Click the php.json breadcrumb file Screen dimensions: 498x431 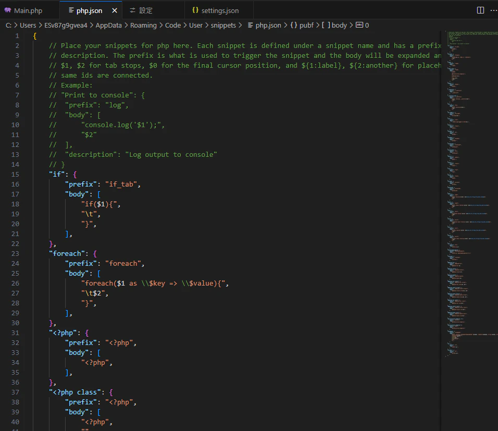[268, 25]
